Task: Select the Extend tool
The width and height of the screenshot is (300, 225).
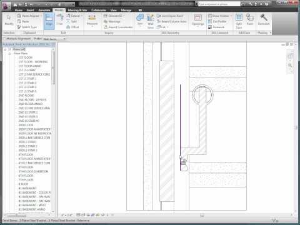Action: [73, 16]
